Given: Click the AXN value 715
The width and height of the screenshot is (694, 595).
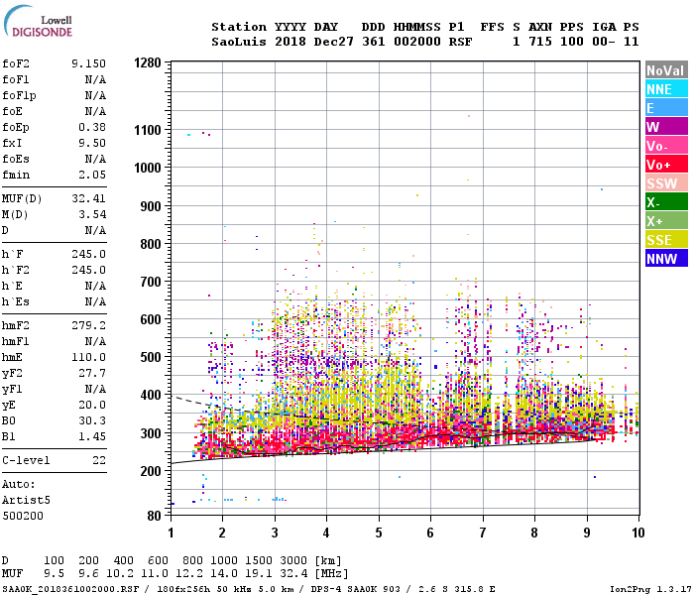Looking at the screenshot, I should click(x=540, y=42).
